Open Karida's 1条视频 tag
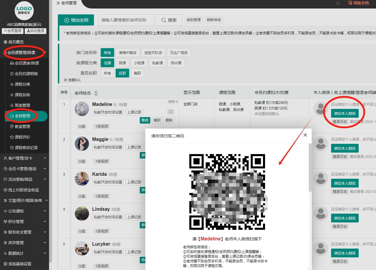376x270 pixels. [102, 196]
